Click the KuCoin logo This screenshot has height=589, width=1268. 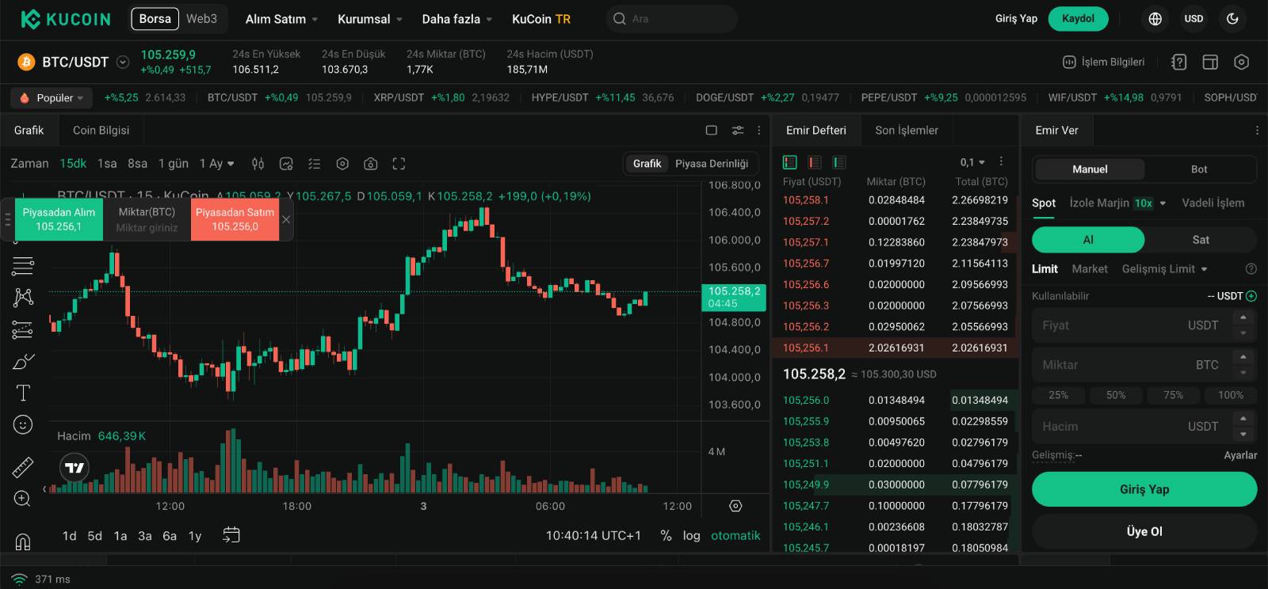click(65, 19)
